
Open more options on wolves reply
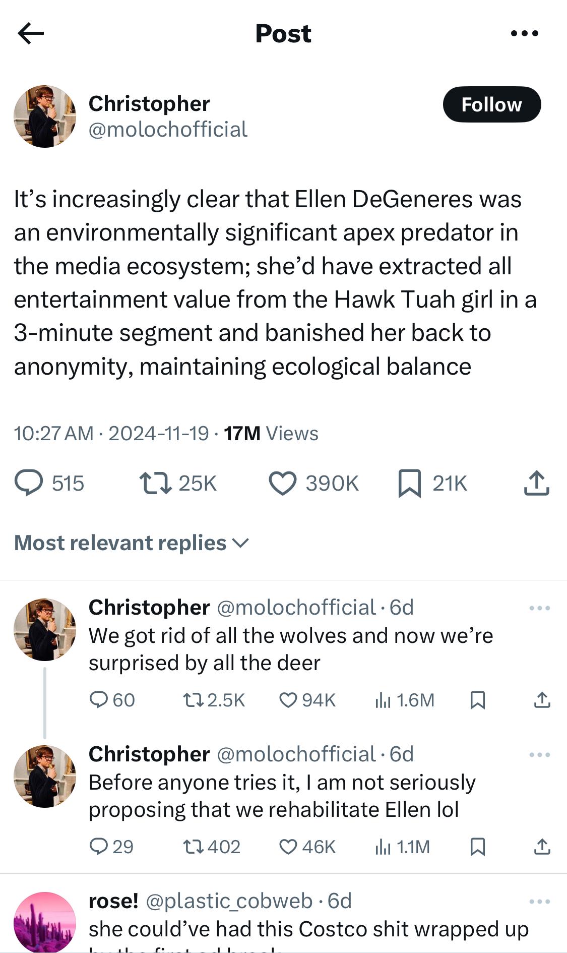tap(539, 608)
